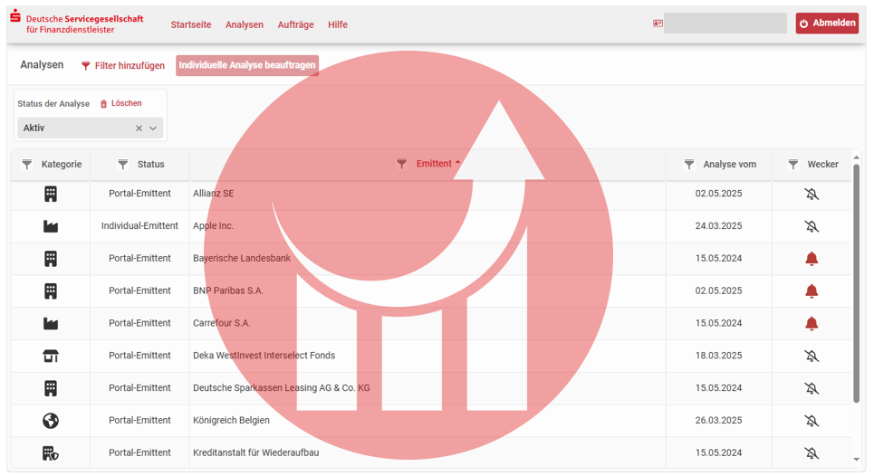
Task: Open the Analysen menu item
Action: click(245, 24)
